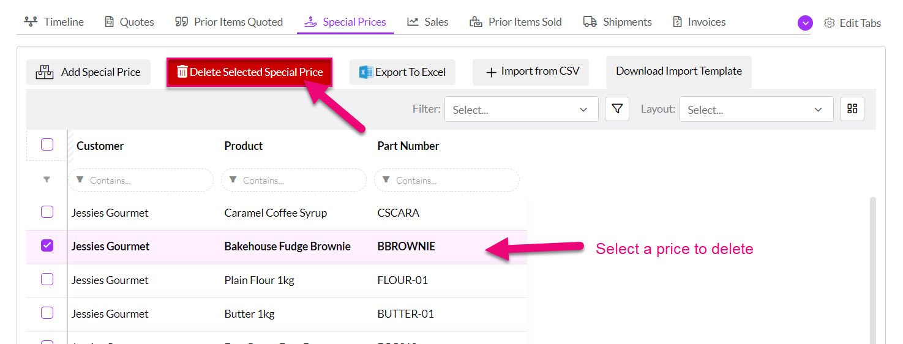Screen dimensions: 903x344
Task: Click the Customer column Contains filter field
Action: click(141, 180)
